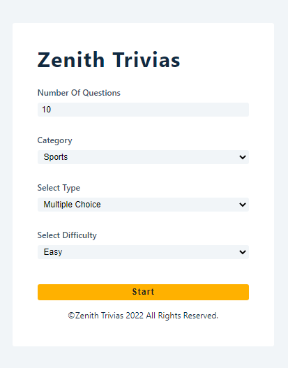Screen dimensions: 288x368
Task: Click the chevron arrow beside Multiple Choice
Action: (x=243, y=205)
